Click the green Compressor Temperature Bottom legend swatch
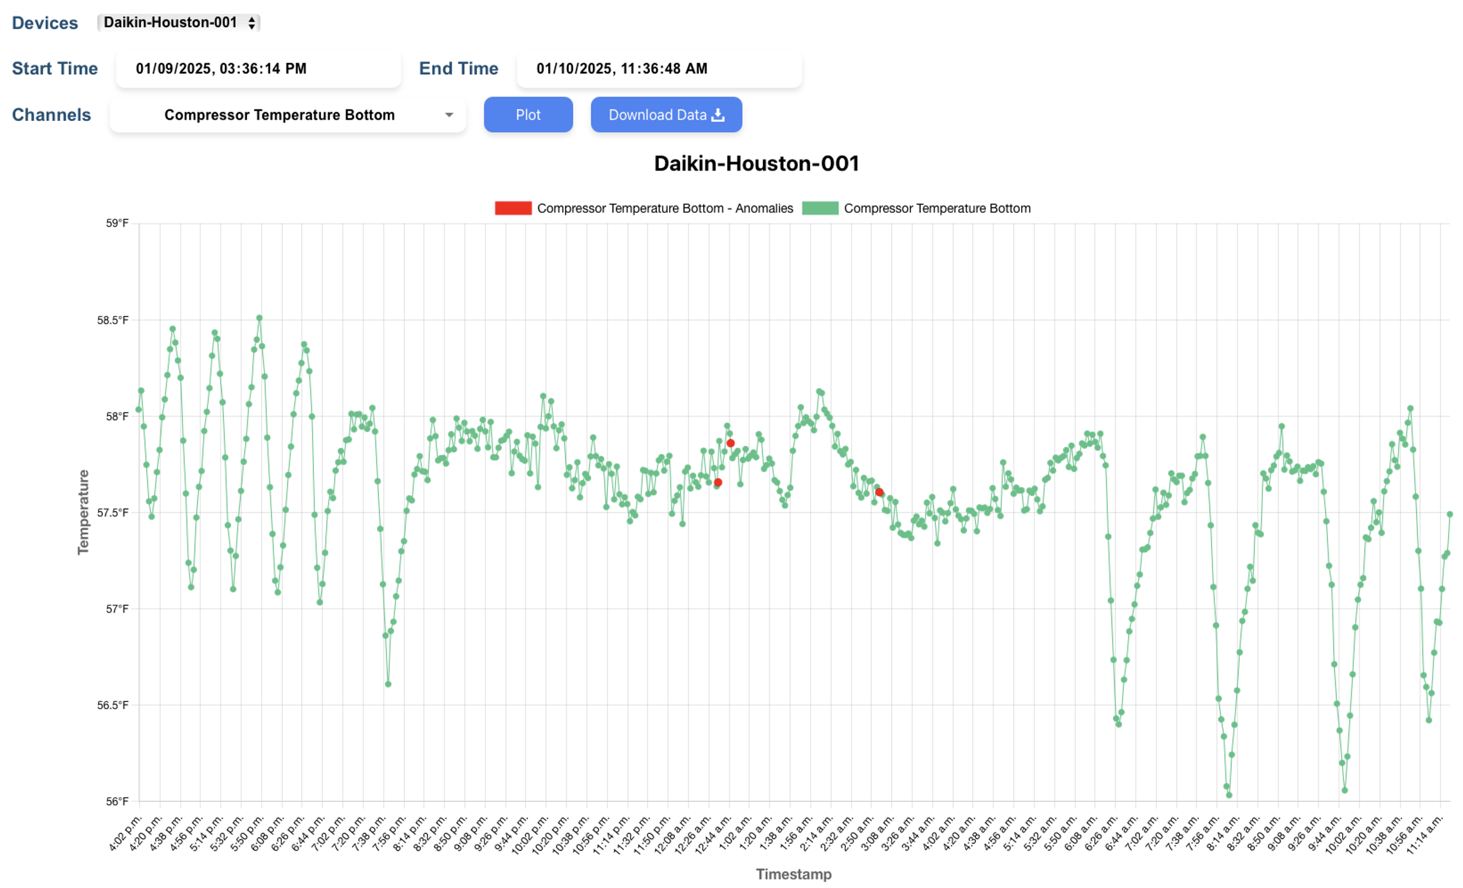 click(x=822, y=208)
